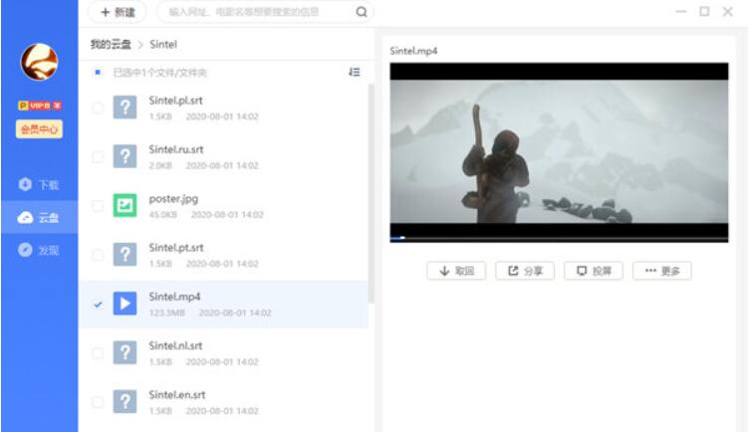
Task: Select the poster.jpg file name
Action: (173, 198)
